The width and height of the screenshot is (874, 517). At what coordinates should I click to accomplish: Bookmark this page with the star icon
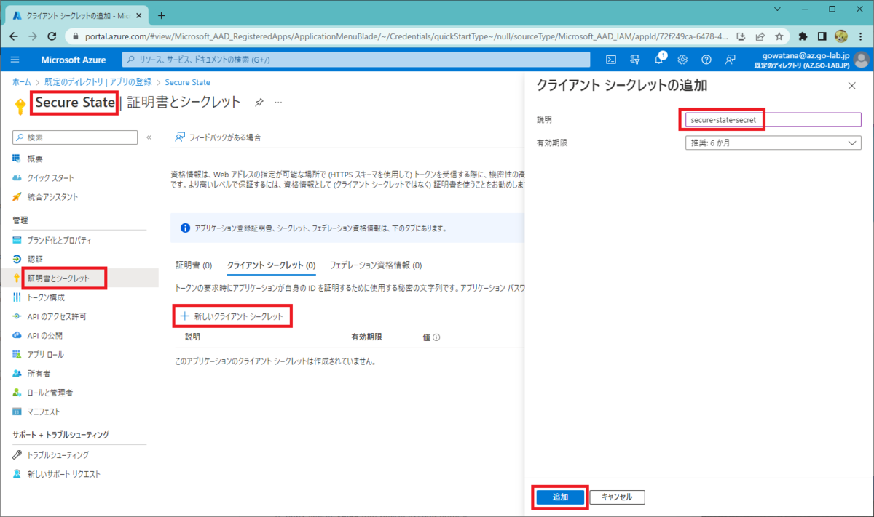coord(779,36)
